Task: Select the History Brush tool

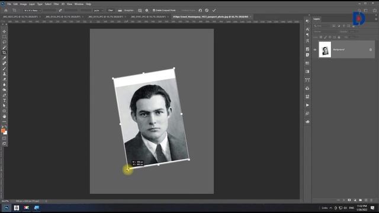Action: (x=4, y=79)
